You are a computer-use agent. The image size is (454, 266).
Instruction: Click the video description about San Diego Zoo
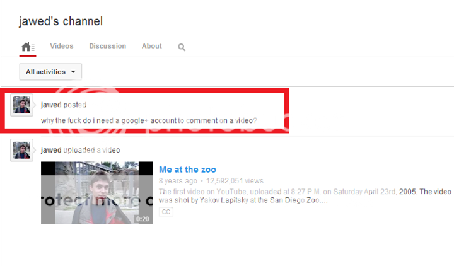pyautogui.click(x=305, y=196)
